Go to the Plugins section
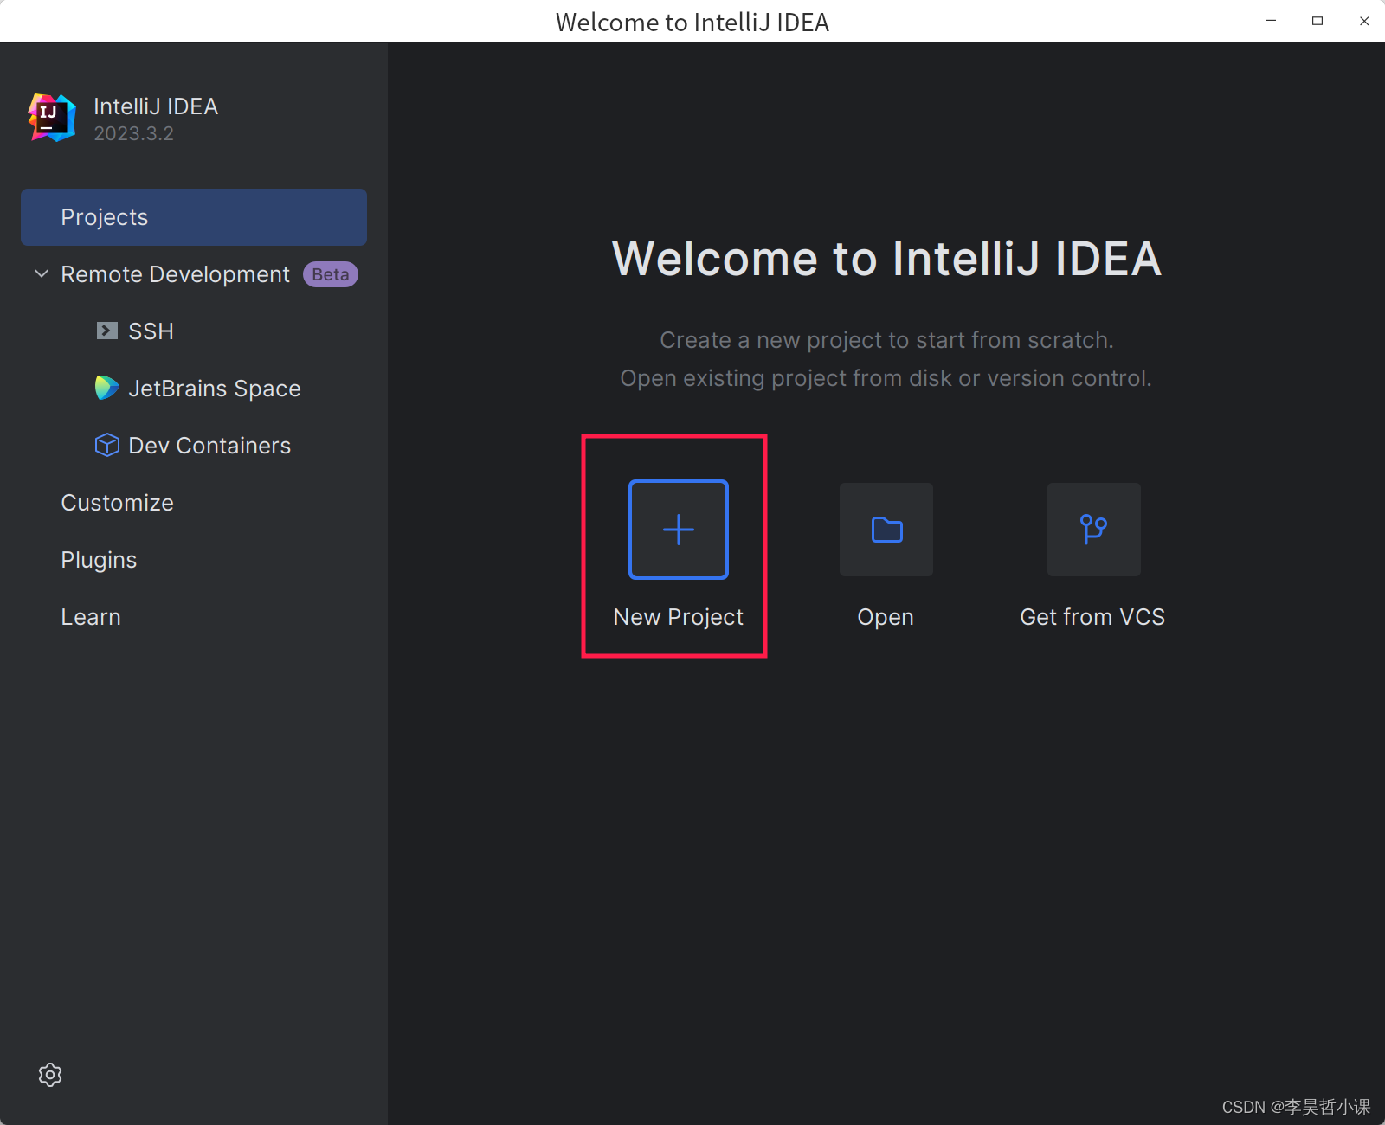1385x1125 pixels. coord(194,560)
